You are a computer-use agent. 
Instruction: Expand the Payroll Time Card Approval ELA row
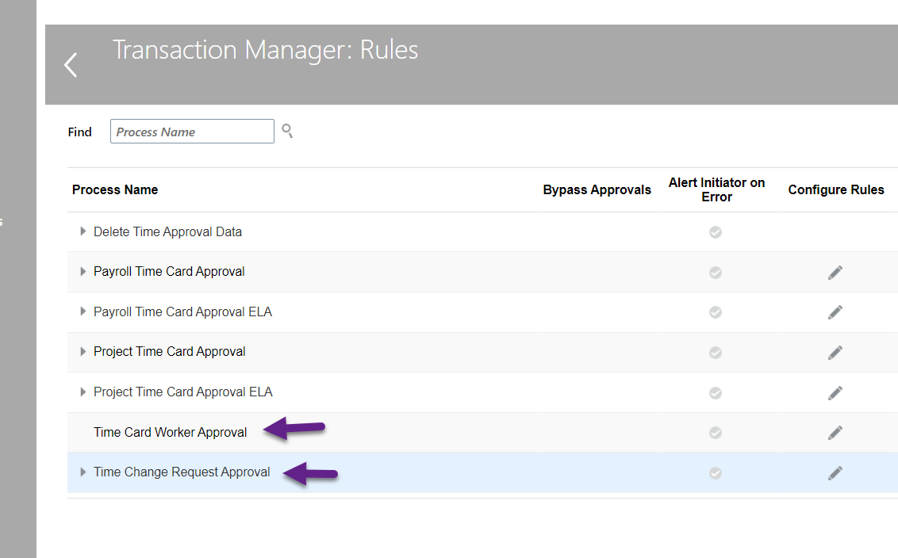pos(83,311)
